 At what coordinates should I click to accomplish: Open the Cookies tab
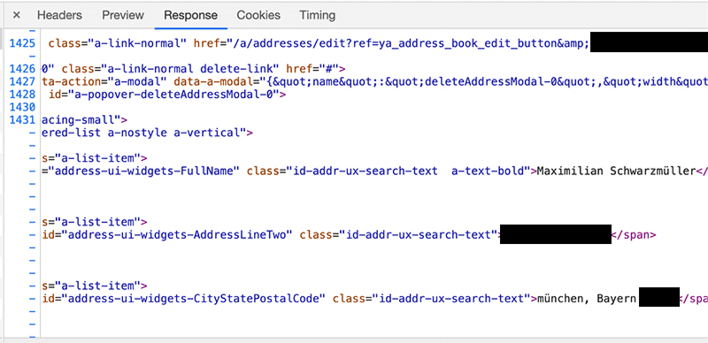click(258, 15)
